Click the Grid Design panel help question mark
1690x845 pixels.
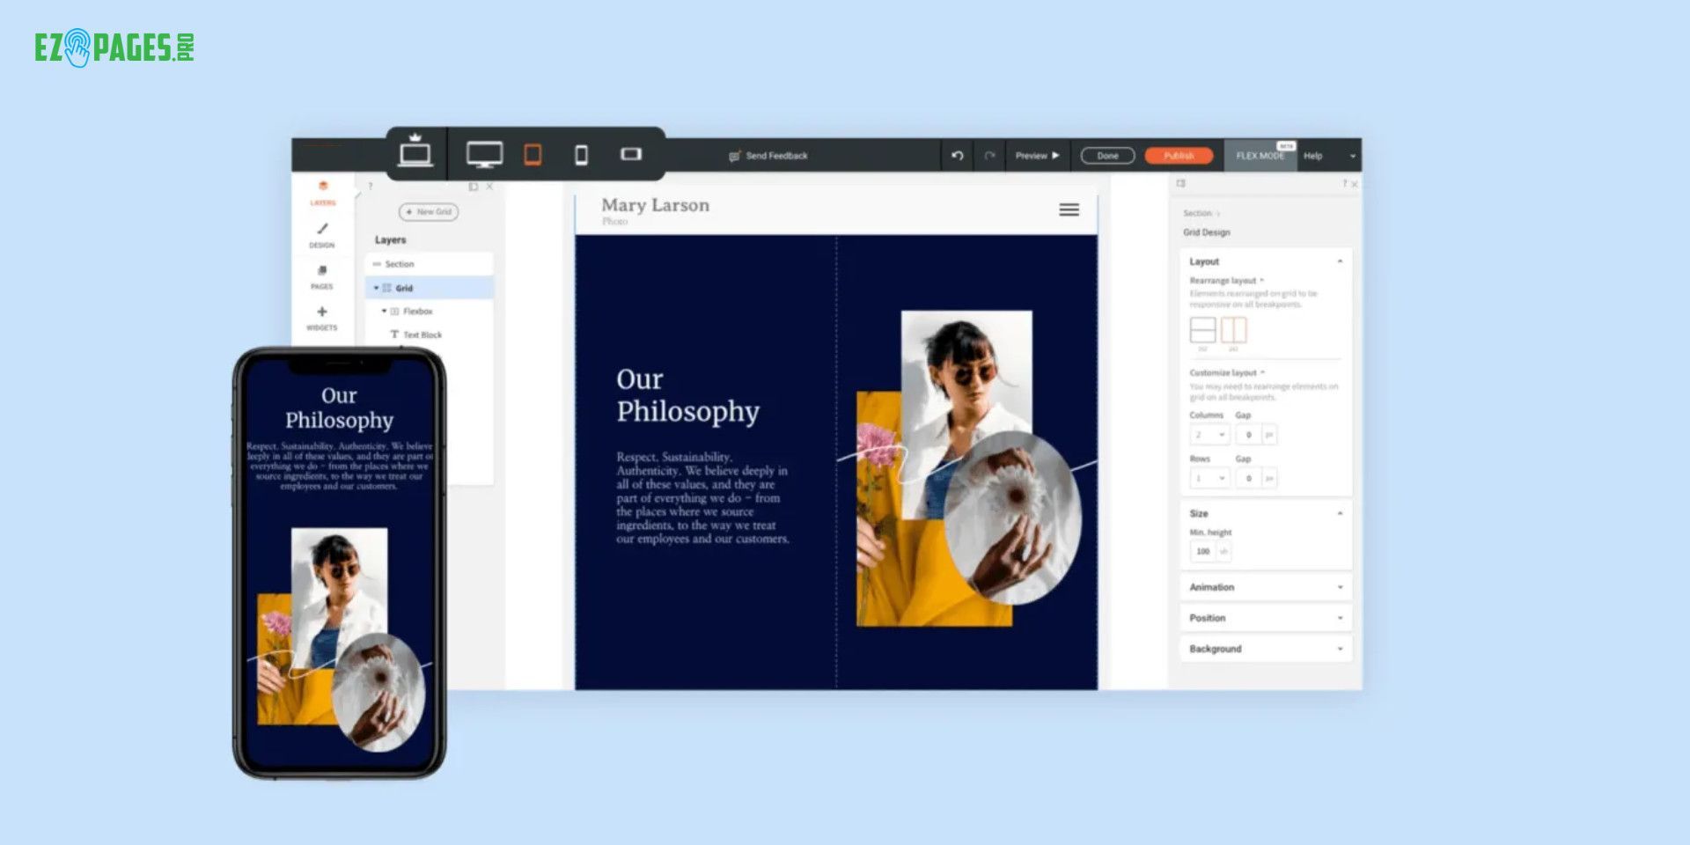(1344, 184)
